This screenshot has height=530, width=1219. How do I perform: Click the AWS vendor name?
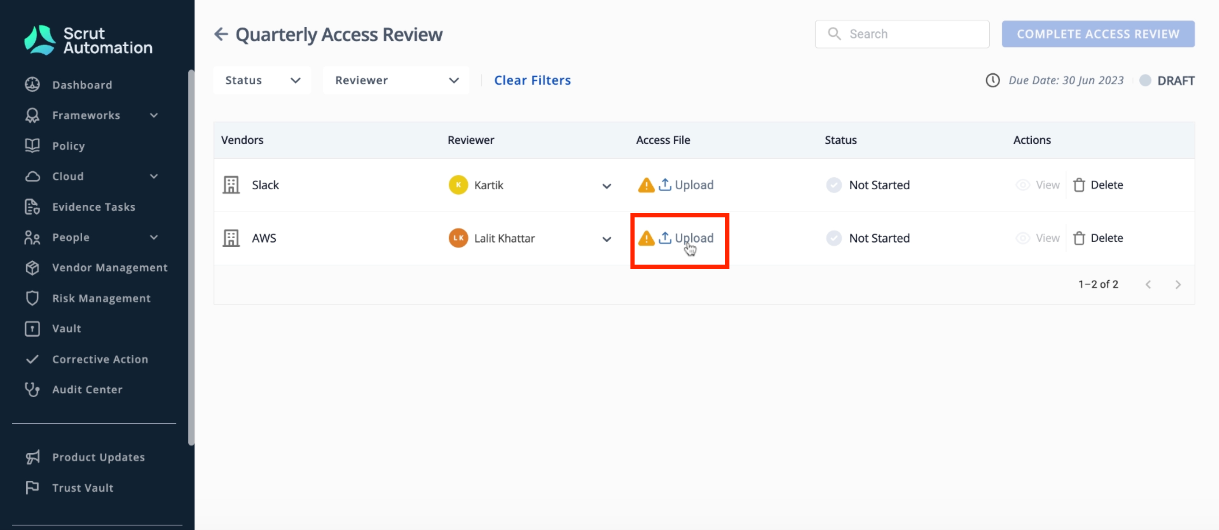tap(264, 238)
